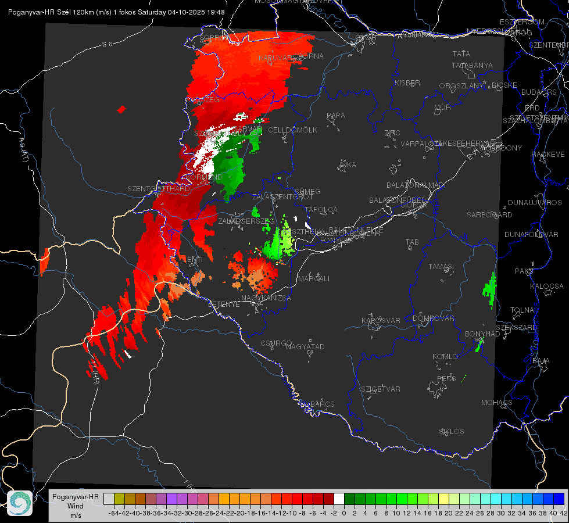
Task: Pick the pale yellow swatch in wind legend
Action: 444,499
